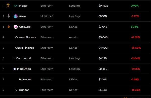
Task: Open the Convex Finance project link
Action: [x=26, y=37]
